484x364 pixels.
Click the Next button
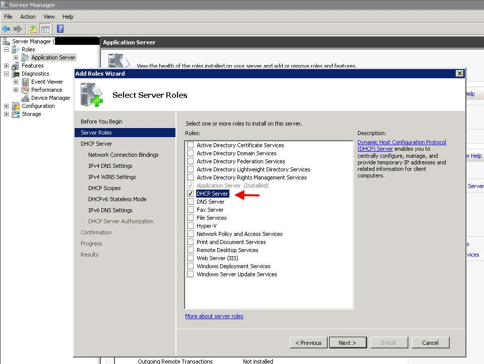pyautogui.click(x=348, y=343)
